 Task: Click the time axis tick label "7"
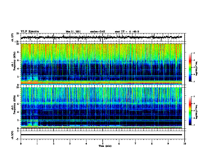point(136,144)
